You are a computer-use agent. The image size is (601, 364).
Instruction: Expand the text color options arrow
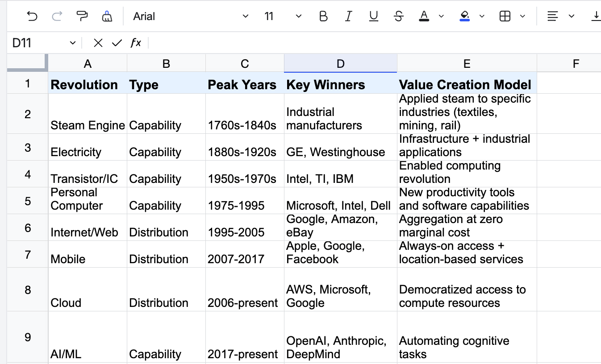click(441, 17)
